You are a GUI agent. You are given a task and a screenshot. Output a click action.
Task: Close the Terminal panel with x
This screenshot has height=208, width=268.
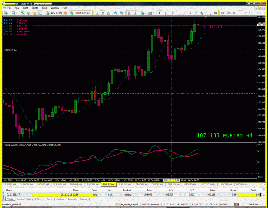tap(3, 189)
